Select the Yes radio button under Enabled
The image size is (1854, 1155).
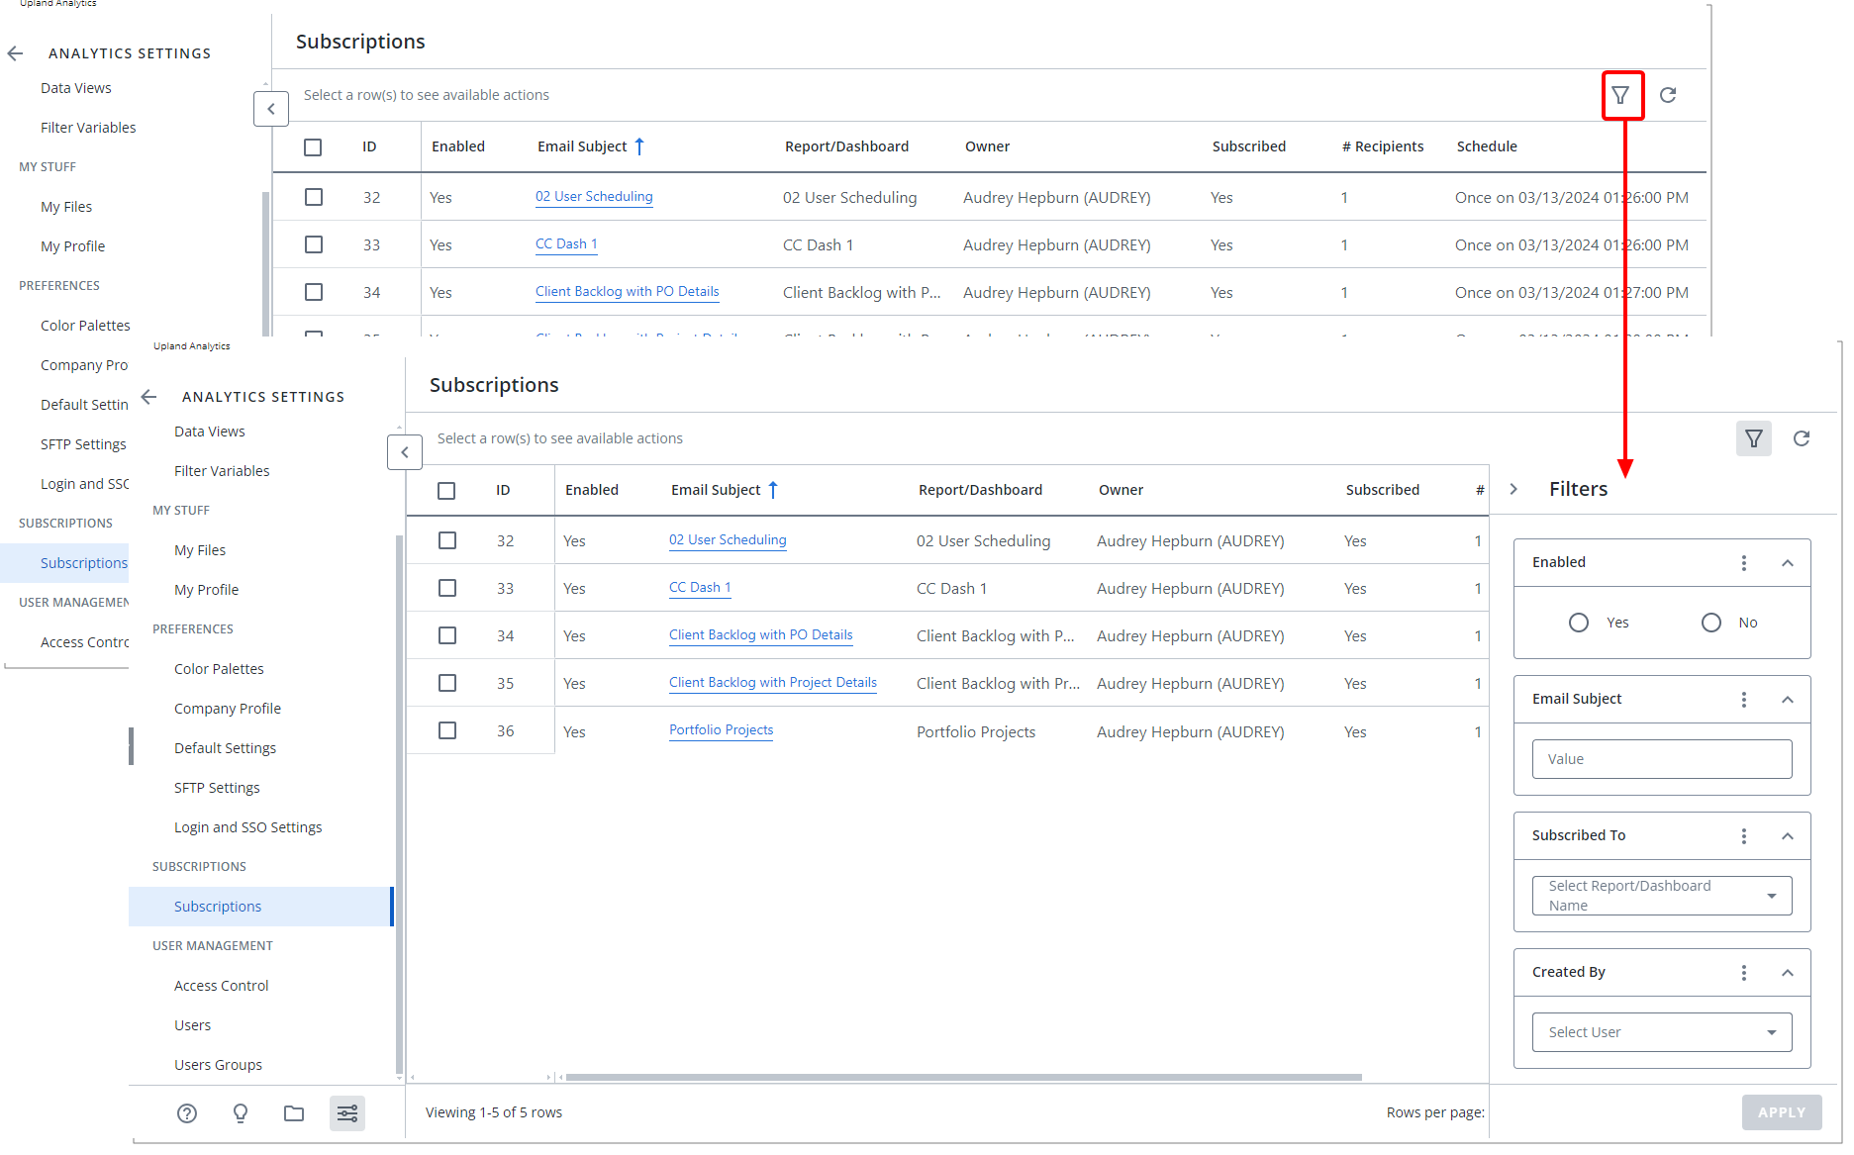1579,622
